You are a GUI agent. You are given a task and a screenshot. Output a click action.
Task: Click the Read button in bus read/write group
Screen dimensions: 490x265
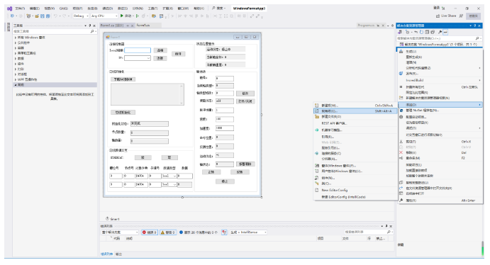coord(143,157)
